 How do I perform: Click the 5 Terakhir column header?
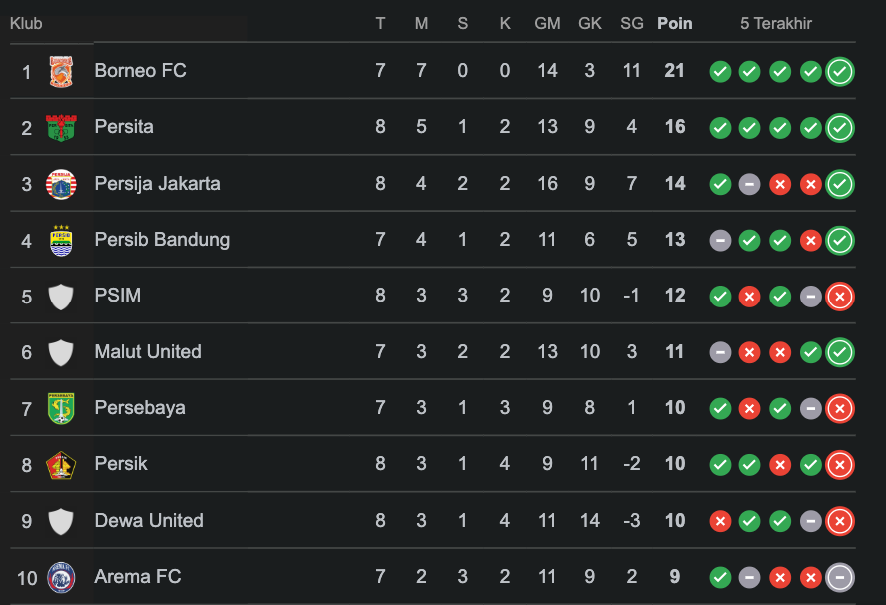pos(776,23)
